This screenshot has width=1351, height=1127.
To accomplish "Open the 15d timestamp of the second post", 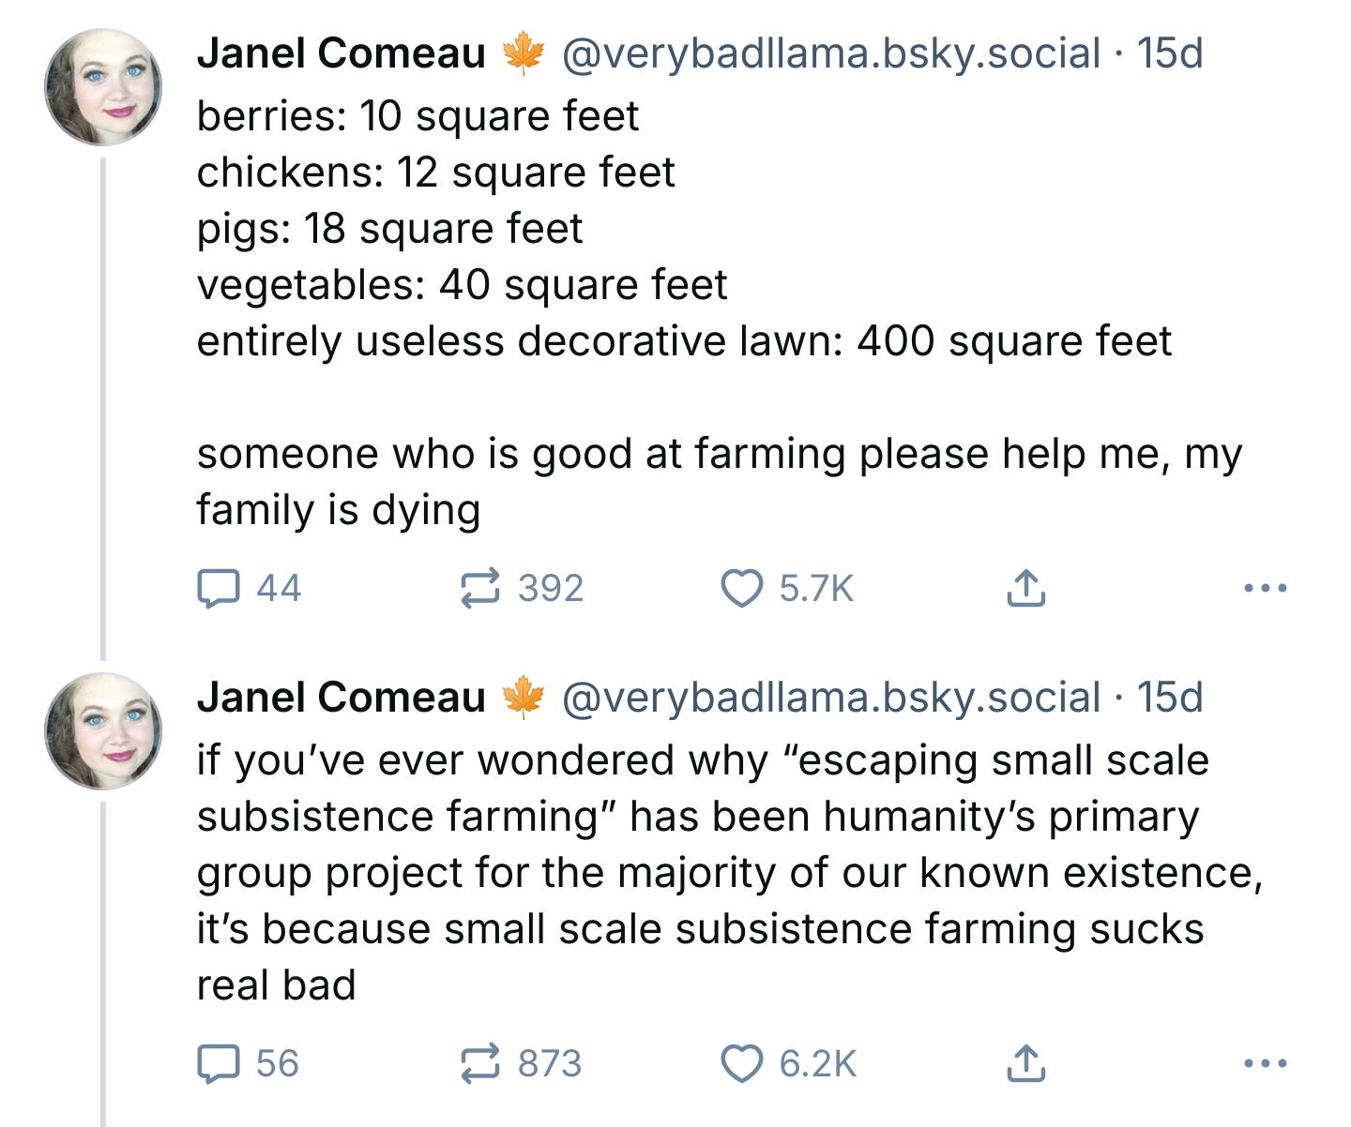I will 1170,698.
